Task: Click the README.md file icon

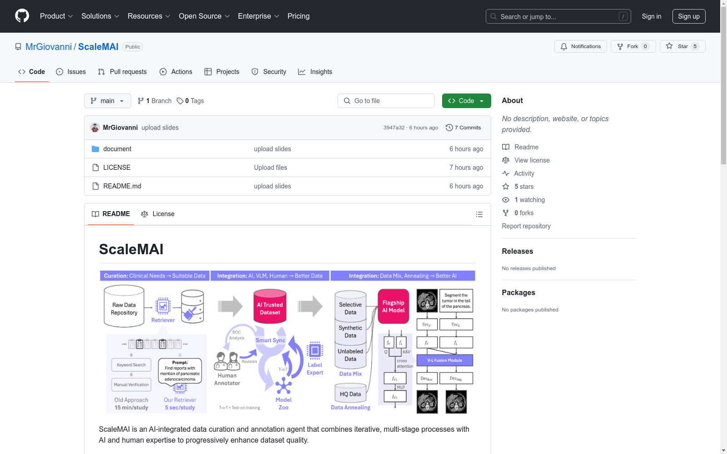Action: coord(95,186)
